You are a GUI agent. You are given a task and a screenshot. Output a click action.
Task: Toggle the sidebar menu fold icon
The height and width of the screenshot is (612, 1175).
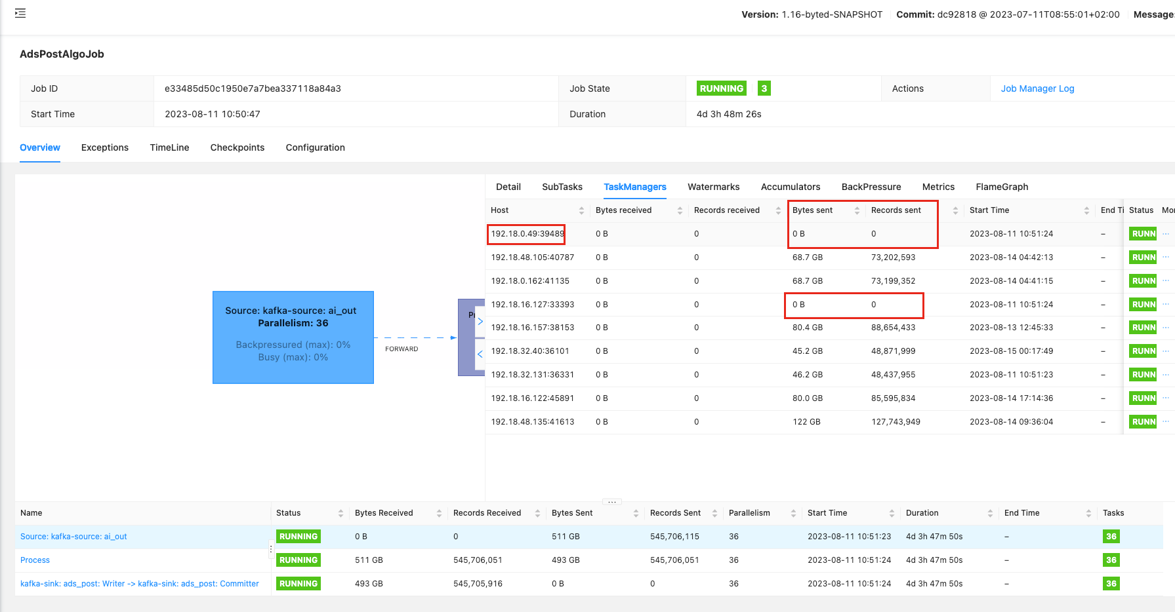click(x=20, y=13)
